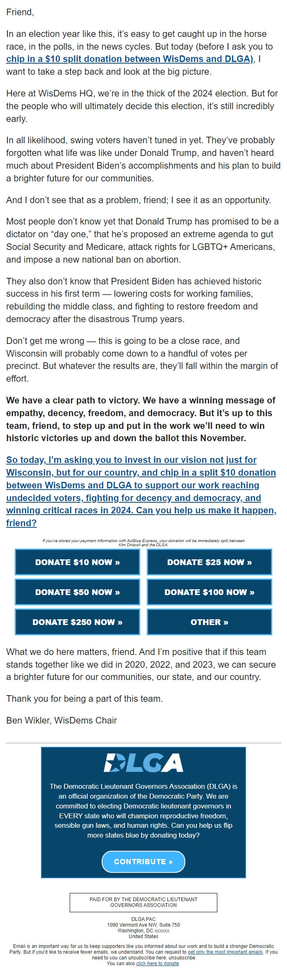Image resolution: width=287 pixels, height=973 pixels.
Task: Select DONATE $10 NOW
Action: 77,562
